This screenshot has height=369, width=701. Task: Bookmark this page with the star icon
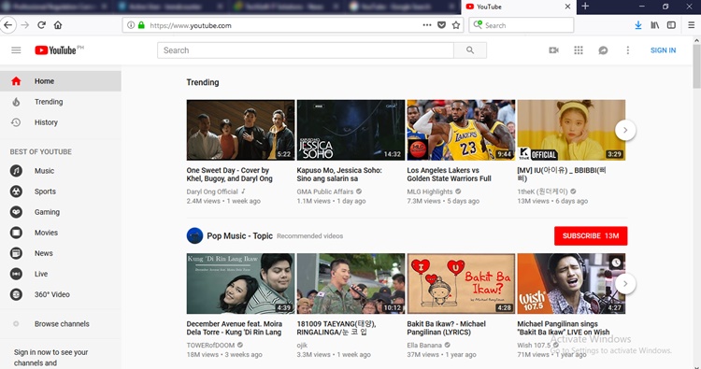[456, 25]
